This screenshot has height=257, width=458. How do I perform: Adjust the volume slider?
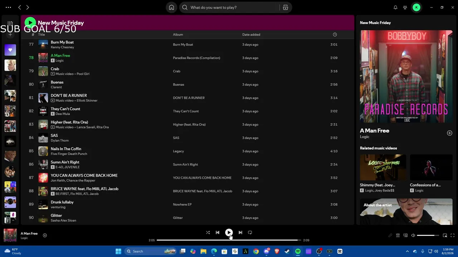pos(428,236)
